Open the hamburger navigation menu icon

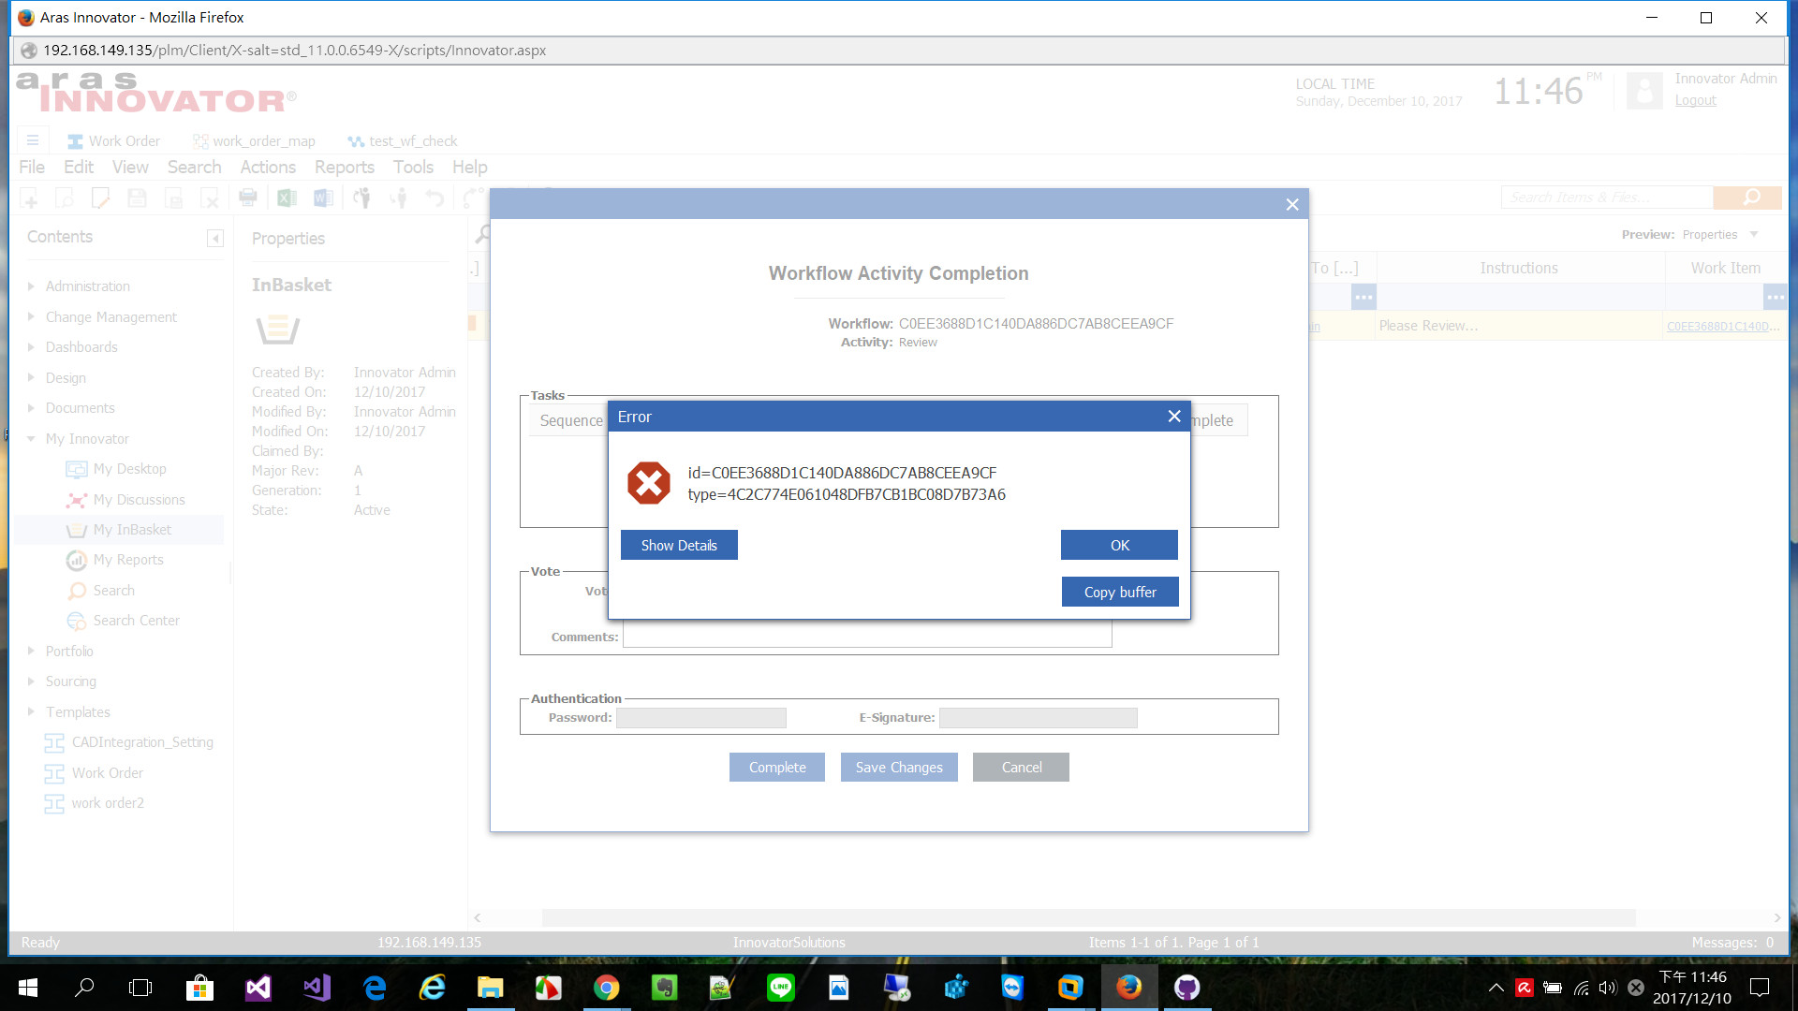tap(33, 140)
